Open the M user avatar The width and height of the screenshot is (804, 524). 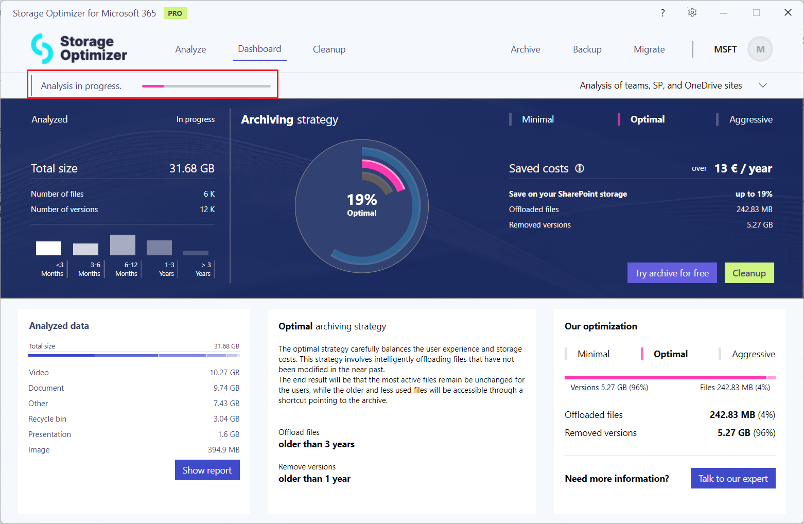click(760, 49)
